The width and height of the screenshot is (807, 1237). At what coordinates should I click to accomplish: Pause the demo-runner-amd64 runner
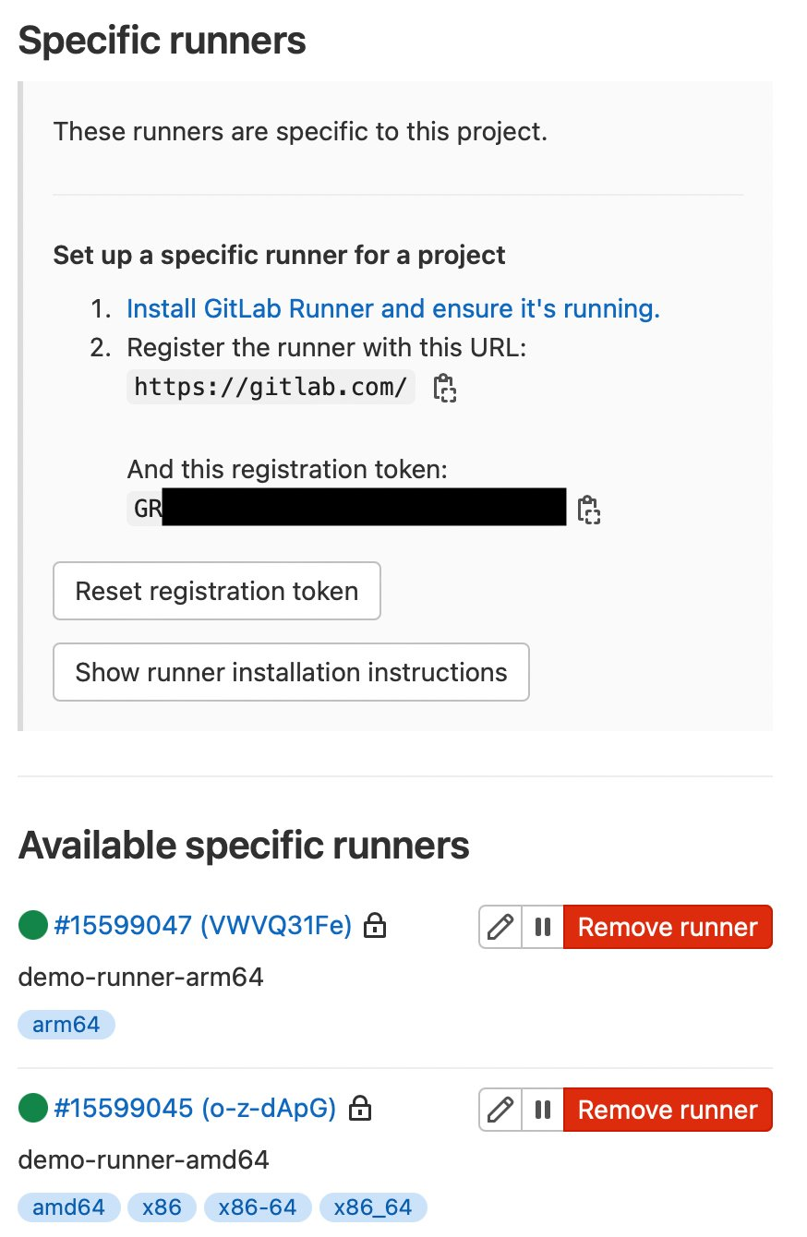tap(543, 1110)
